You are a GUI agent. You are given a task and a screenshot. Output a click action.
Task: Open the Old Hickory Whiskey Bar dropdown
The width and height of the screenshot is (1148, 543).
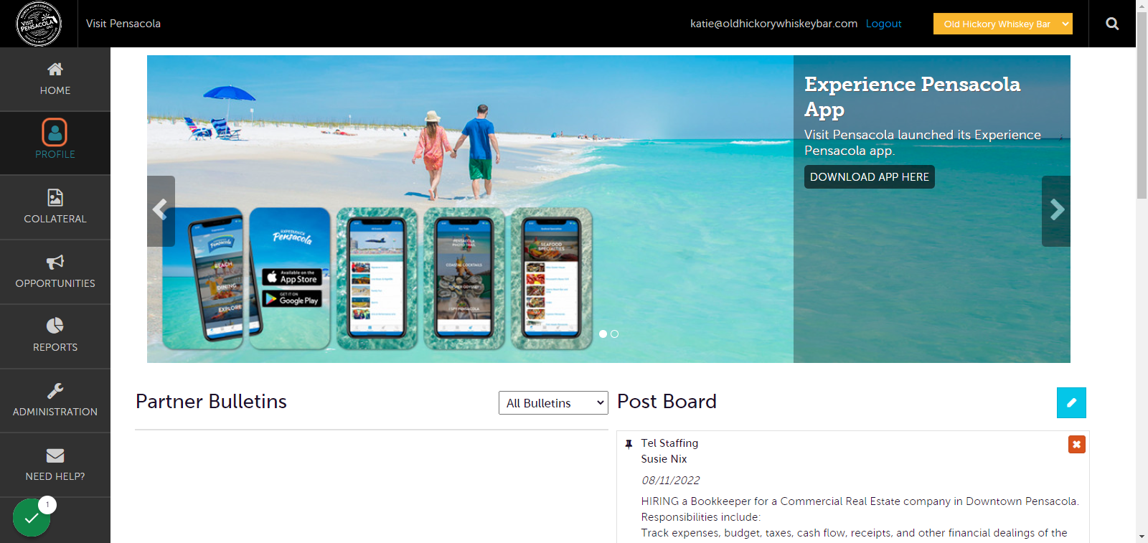click(1002, 24)
